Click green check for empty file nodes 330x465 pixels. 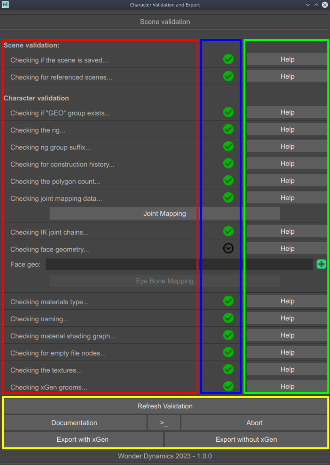tap(228, 352)
